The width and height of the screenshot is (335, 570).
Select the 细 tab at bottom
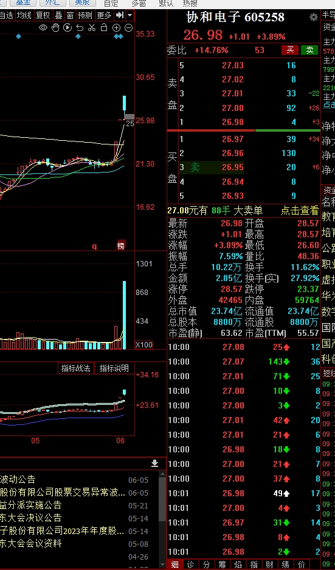pos(174,564)
